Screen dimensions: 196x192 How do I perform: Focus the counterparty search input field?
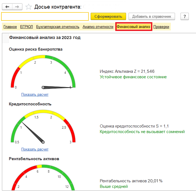pos(45,16)
